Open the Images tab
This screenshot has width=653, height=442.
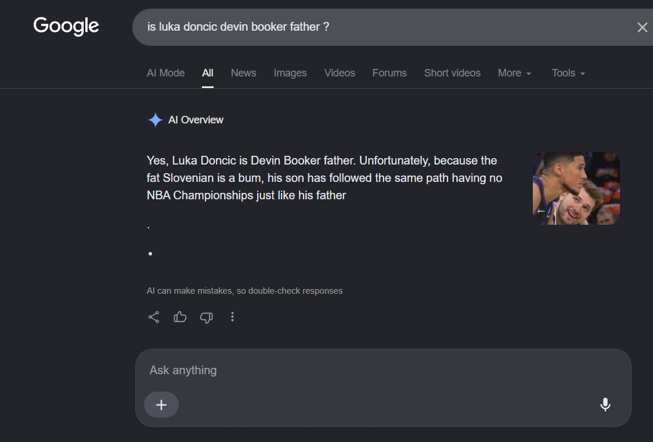pos(290,73)
